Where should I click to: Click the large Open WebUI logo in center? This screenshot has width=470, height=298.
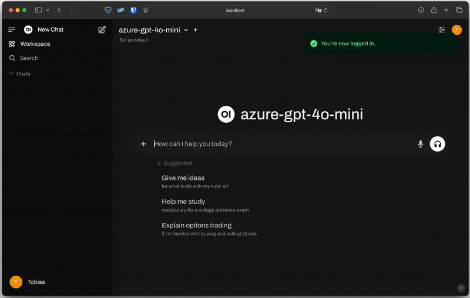(x=226, y=114)
